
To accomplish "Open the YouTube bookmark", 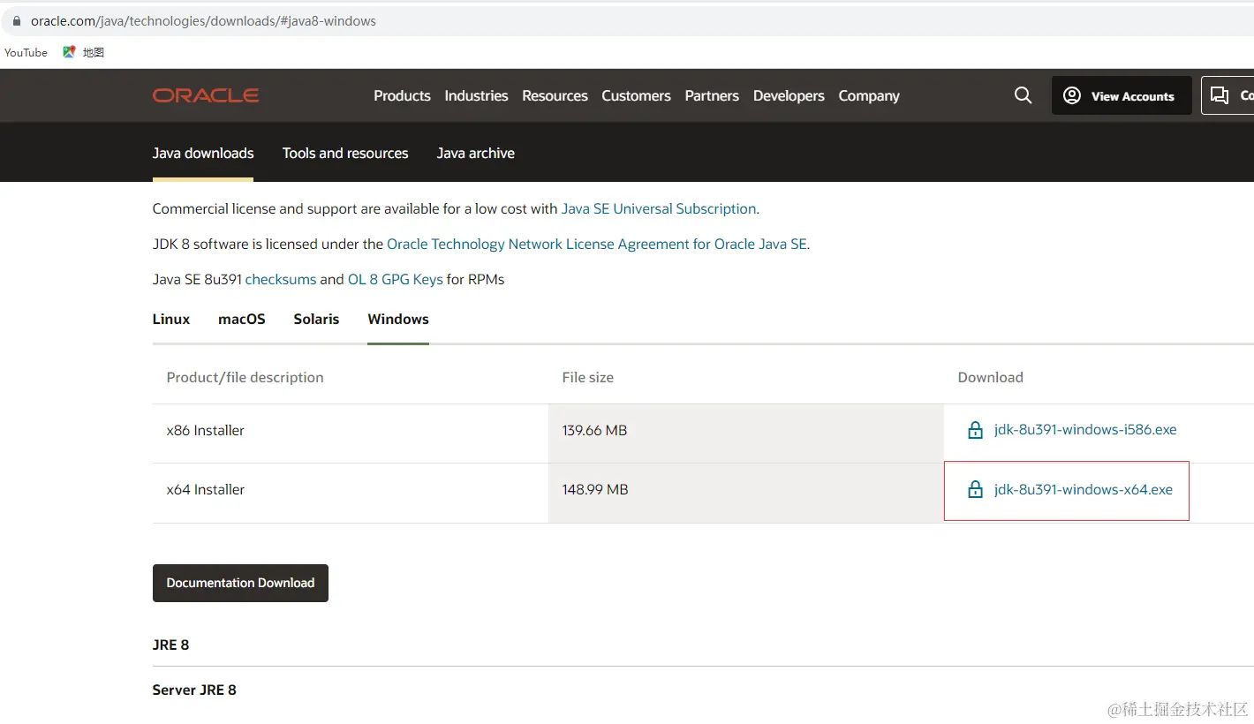I will (26, 52).
